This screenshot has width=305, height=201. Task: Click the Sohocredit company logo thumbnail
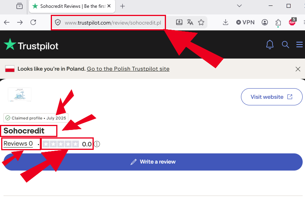(20, 95)
